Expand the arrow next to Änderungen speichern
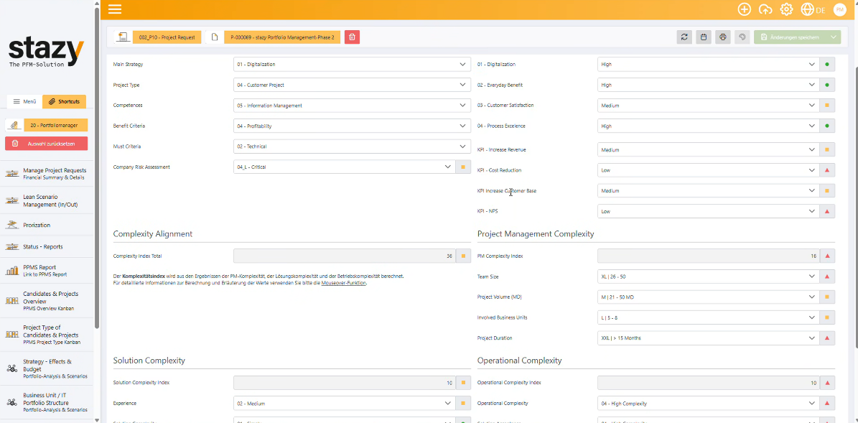The height and width of the screenshot is (423, 858). click(834, 37)
